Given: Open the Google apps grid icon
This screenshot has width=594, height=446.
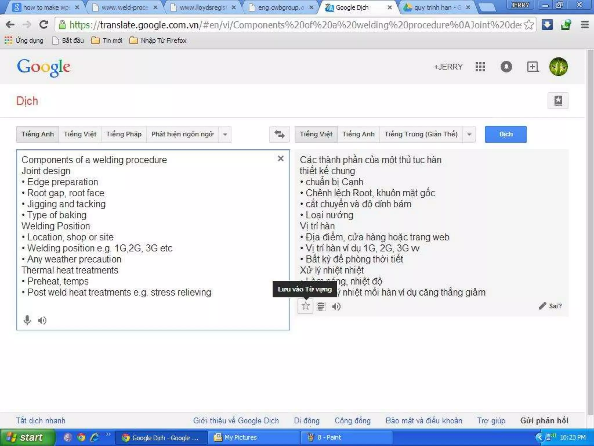Looking at the screenshot, I should coord(480,67).
